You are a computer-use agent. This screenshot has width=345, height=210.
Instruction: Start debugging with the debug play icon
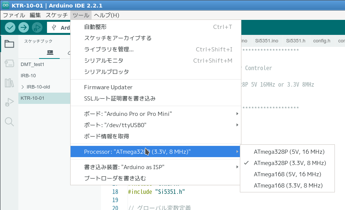click(37, 27)
